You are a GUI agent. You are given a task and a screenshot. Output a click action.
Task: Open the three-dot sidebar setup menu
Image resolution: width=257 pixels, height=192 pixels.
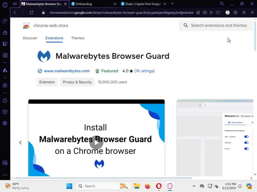pos(5,175)
